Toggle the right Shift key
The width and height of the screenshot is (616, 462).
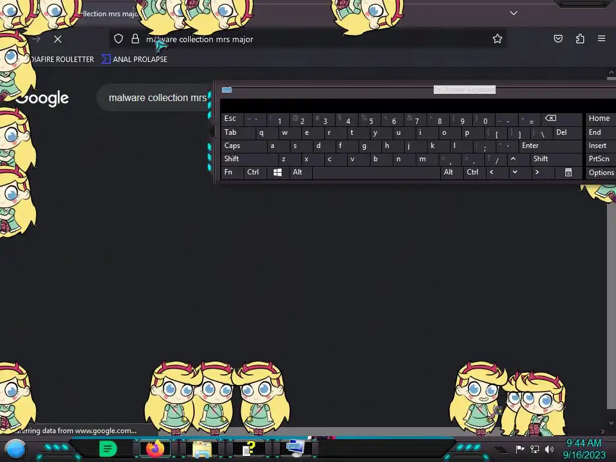point(555,159)
